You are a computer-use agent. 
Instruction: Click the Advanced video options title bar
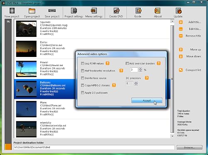(x=121, y=54)
